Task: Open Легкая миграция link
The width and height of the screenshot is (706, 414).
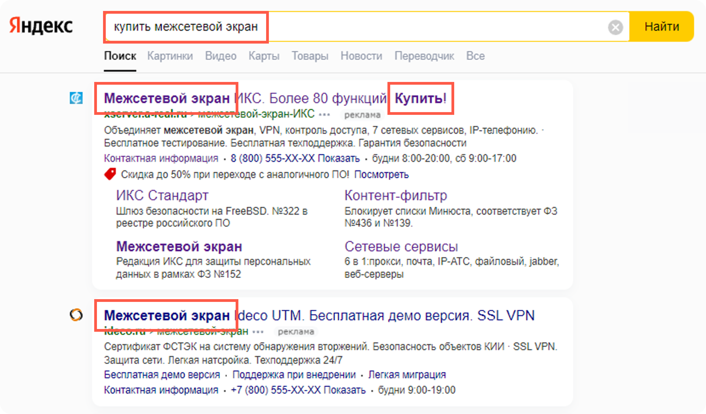Action: pos(407,375)
